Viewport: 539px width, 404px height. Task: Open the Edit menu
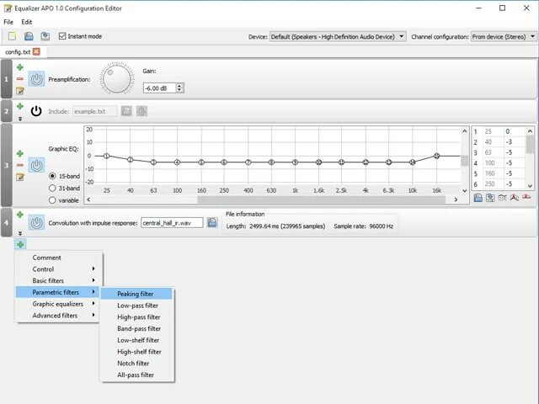point(26,22)
